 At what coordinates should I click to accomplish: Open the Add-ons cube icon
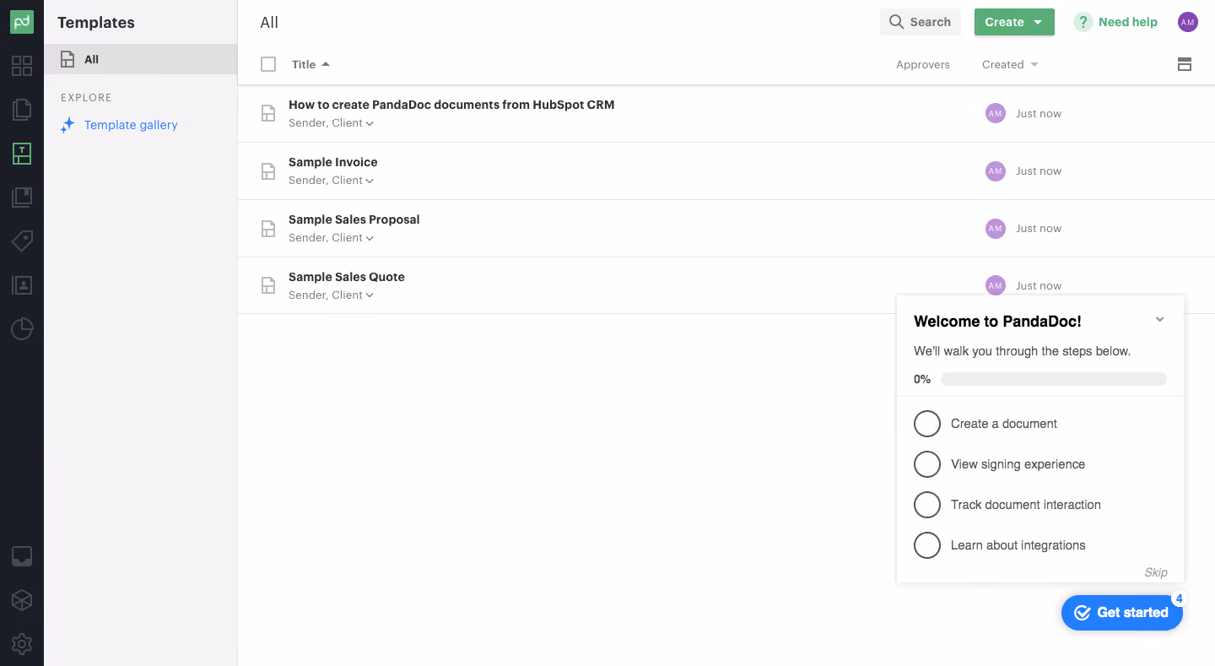pyautogui.click(x=22, y=600)
